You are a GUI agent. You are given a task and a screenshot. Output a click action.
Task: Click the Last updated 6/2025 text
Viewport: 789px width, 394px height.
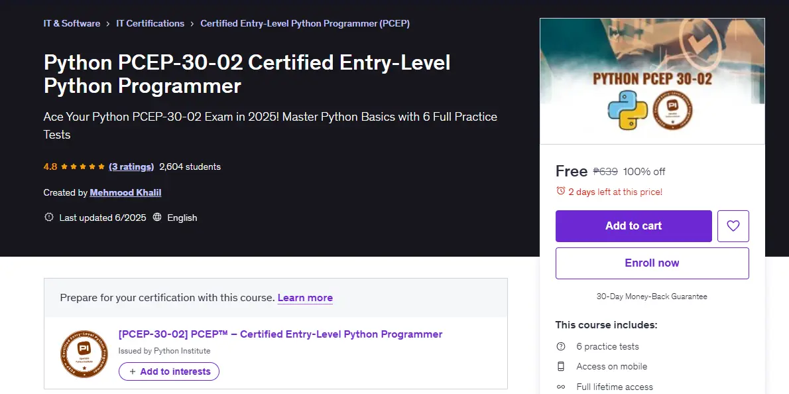103,218
